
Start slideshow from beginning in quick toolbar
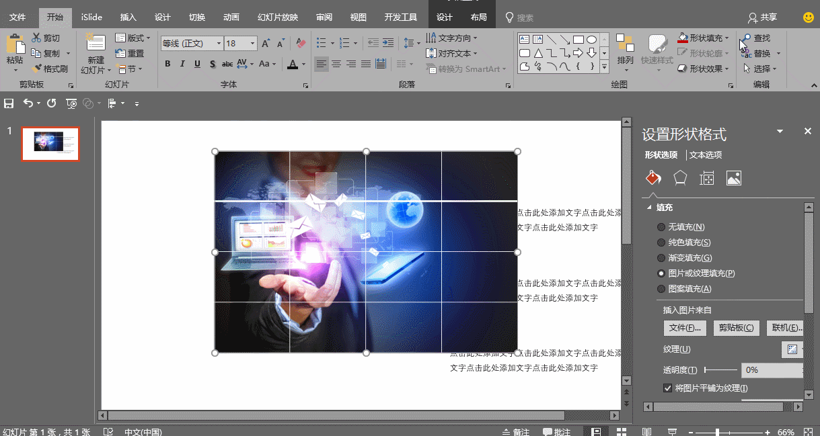click(71, 103)
